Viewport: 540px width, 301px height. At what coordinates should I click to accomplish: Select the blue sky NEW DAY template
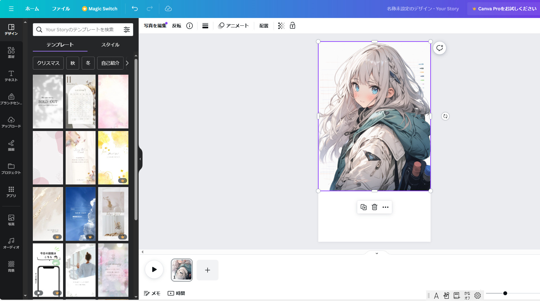pos(80,214)
